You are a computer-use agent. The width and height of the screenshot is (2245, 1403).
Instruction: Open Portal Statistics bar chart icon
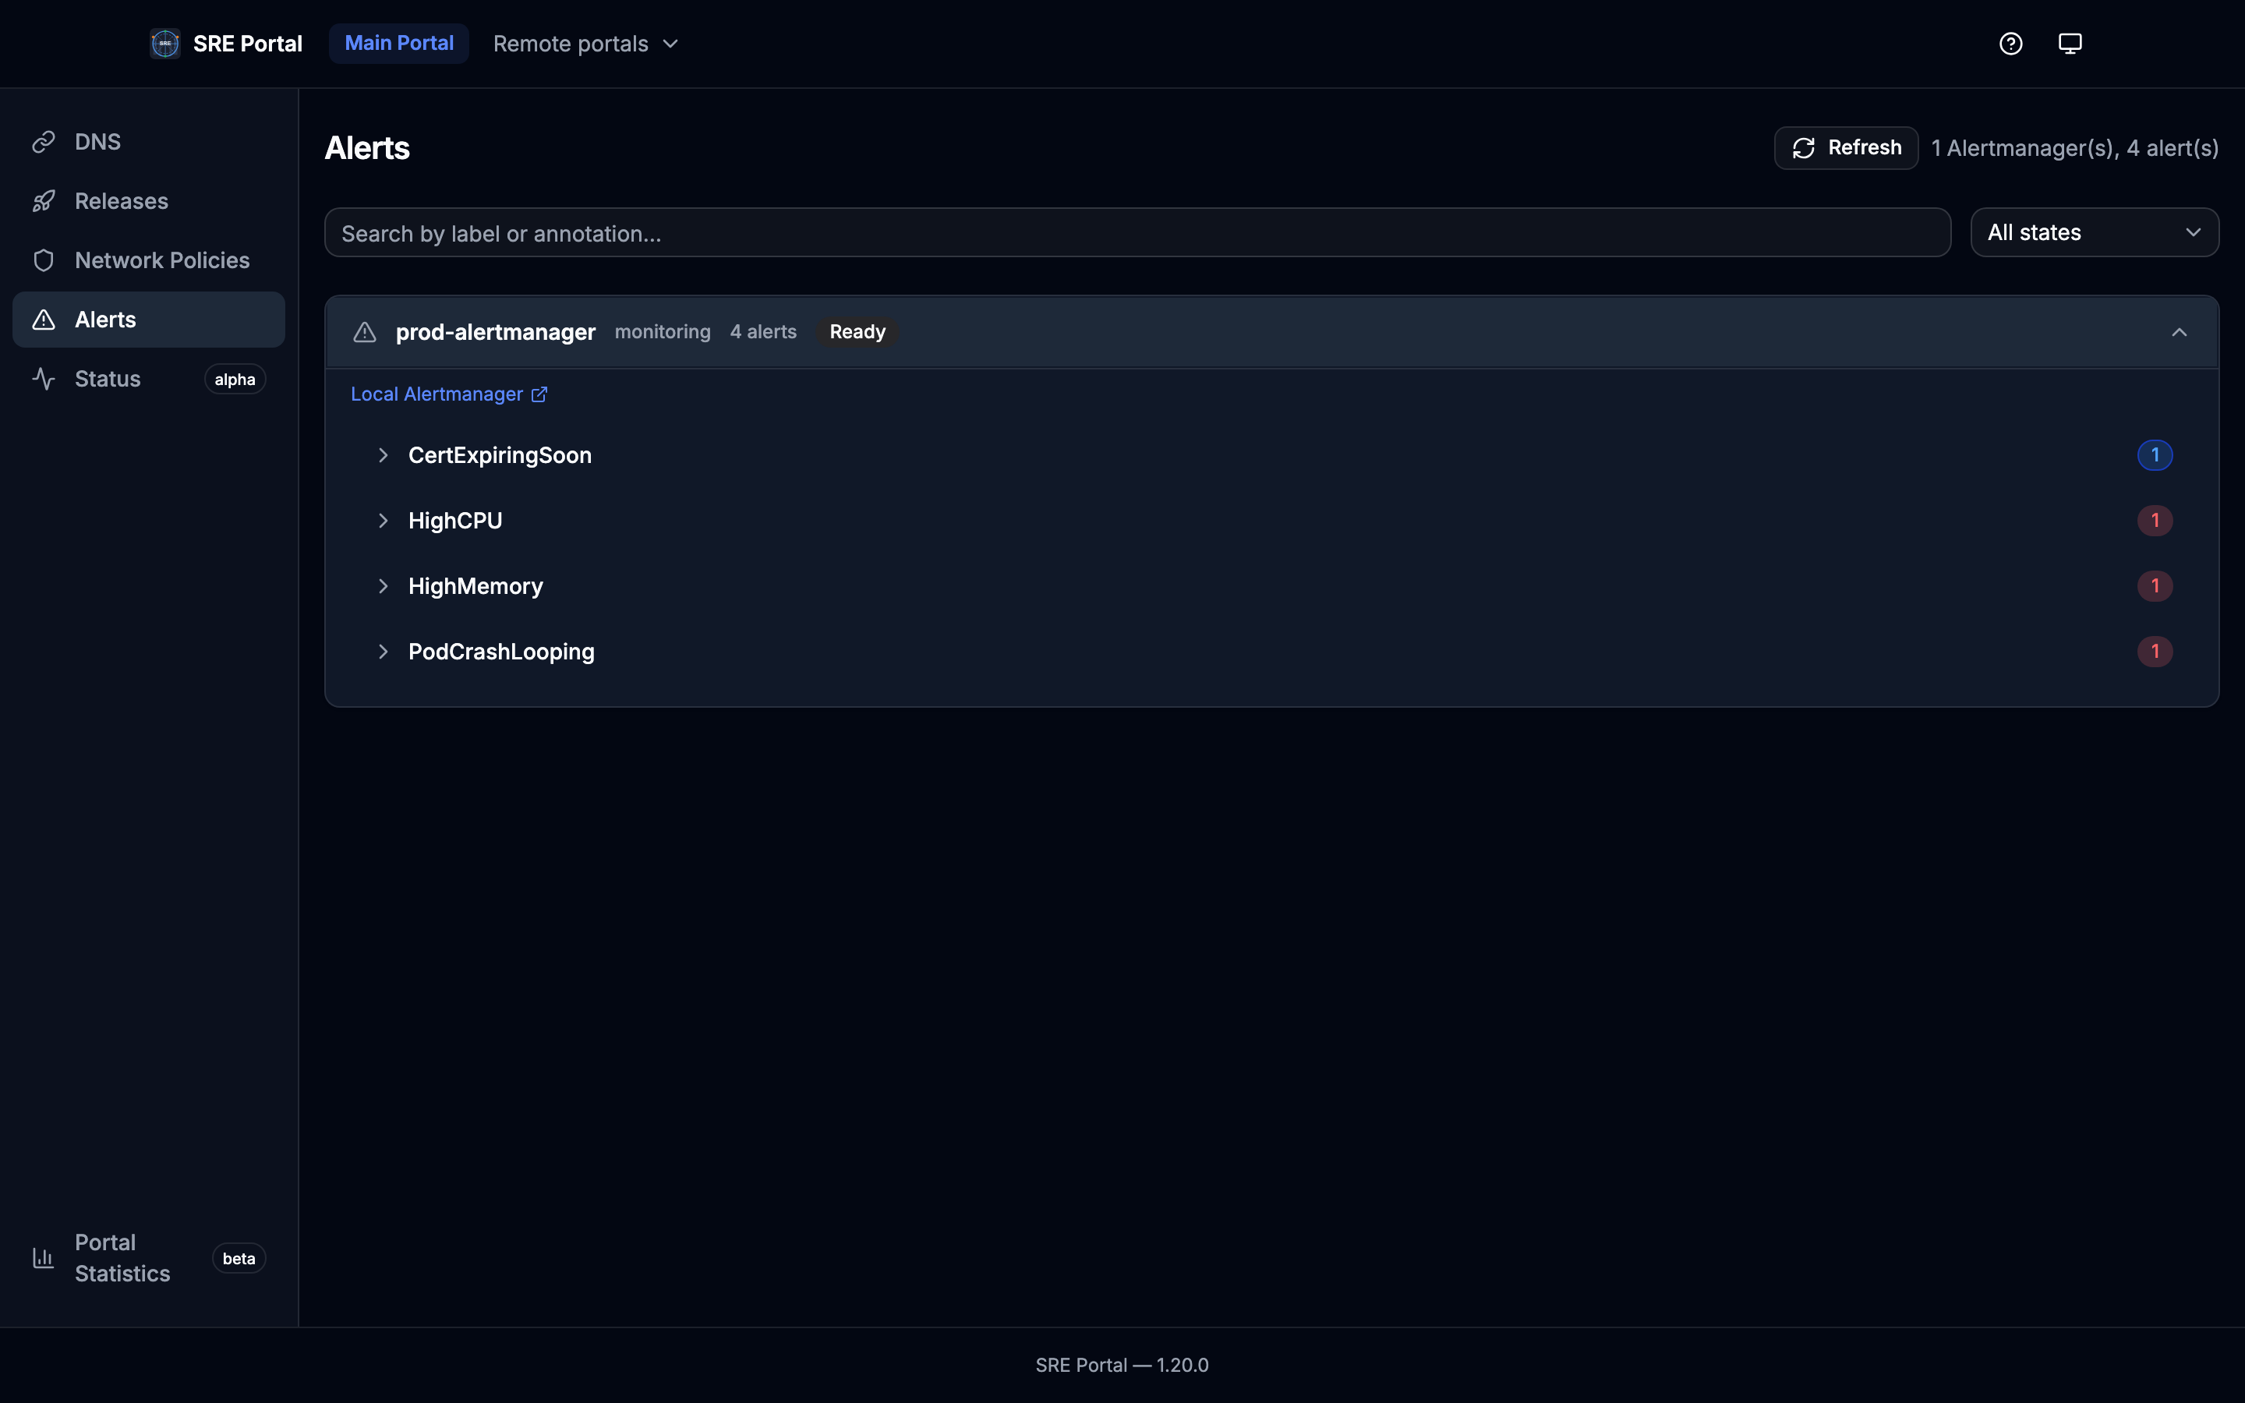point(44,1257)
